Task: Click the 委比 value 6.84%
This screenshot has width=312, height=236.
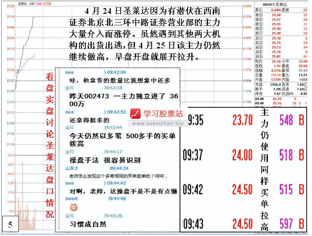Action: 276,10
